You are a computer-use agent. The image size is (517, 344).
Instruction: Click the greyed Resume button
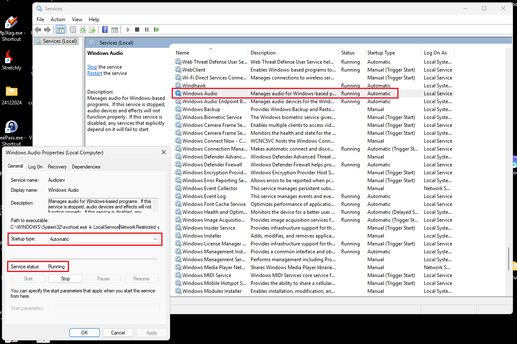pyautogui.click(x=141, y=279)
